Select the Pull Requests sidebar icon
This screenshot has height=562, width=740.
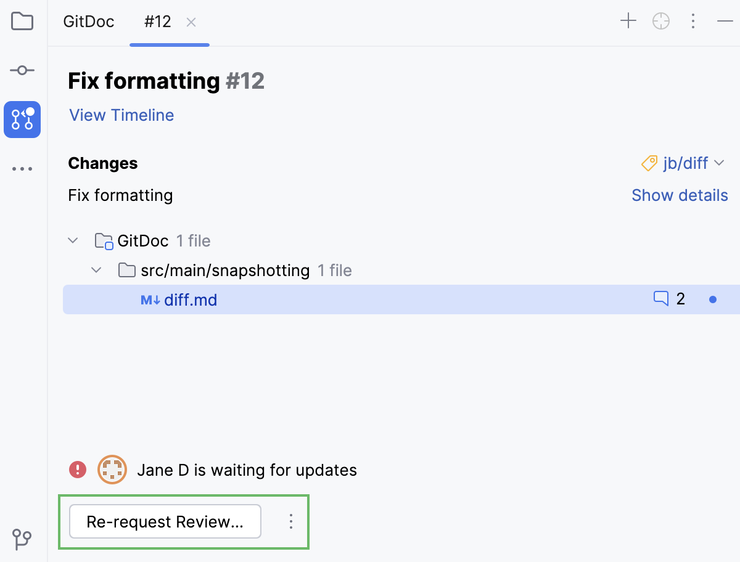[22, 120]
